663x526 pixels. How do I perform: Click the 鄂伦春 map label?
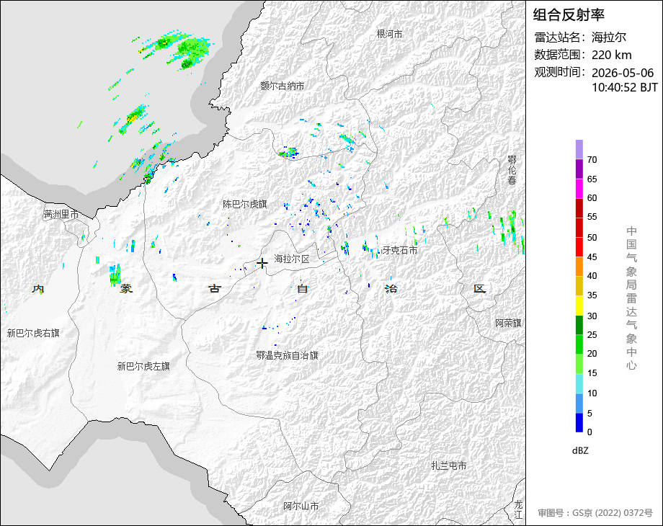(512, 170)
